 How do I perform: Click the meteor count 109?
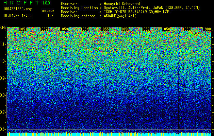(x=50, y=16)
